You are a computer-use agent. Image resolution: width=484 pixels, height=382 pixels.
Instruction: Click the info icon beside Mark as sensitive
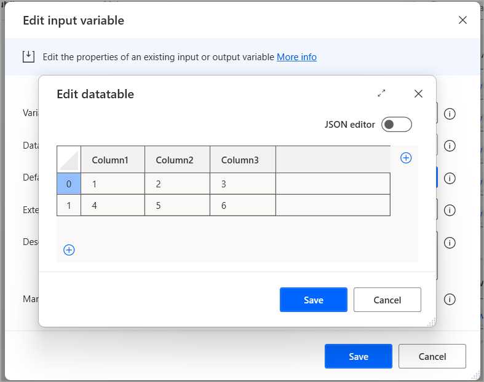click(x=450, y=300)
